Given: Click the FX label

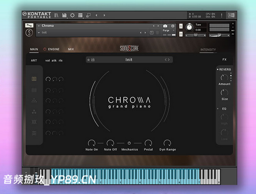Looking at the screenshot, I should [224, 60].
